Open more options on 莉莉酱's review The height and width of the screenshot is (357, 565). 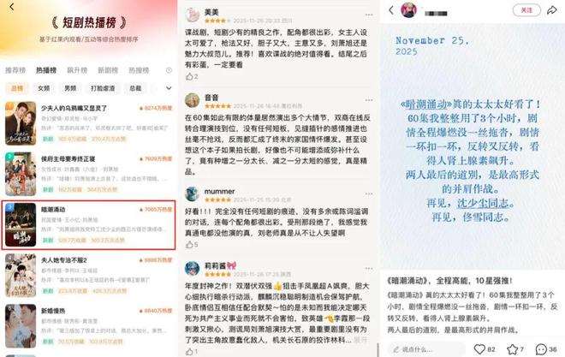pyautogui.click(x=369, y=268)
